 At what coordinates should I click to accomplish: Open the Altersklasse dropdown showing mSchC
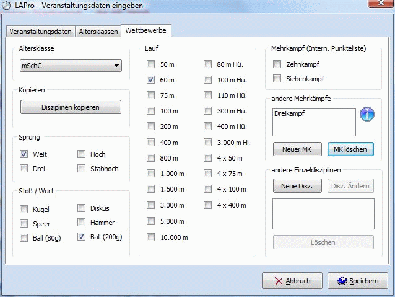point(71,66)
